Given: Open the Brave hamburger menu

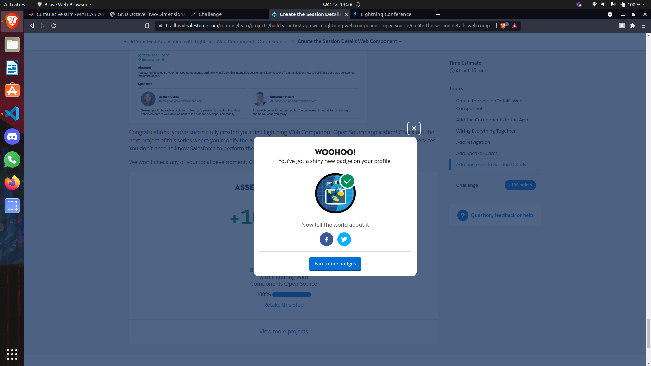Looking at the screenshot, I should click(x=643, y=26).
